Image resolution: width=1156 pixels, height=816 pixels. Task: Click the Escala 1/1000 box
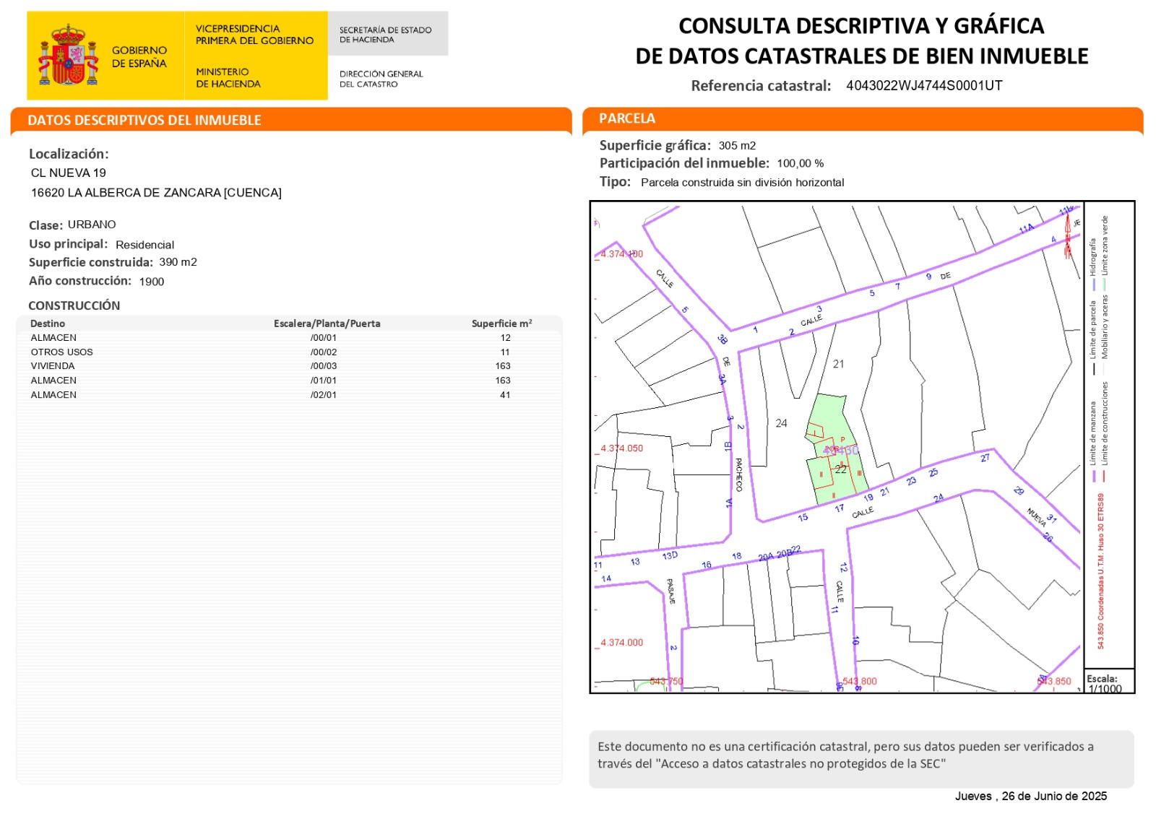tap(1108, 682)
